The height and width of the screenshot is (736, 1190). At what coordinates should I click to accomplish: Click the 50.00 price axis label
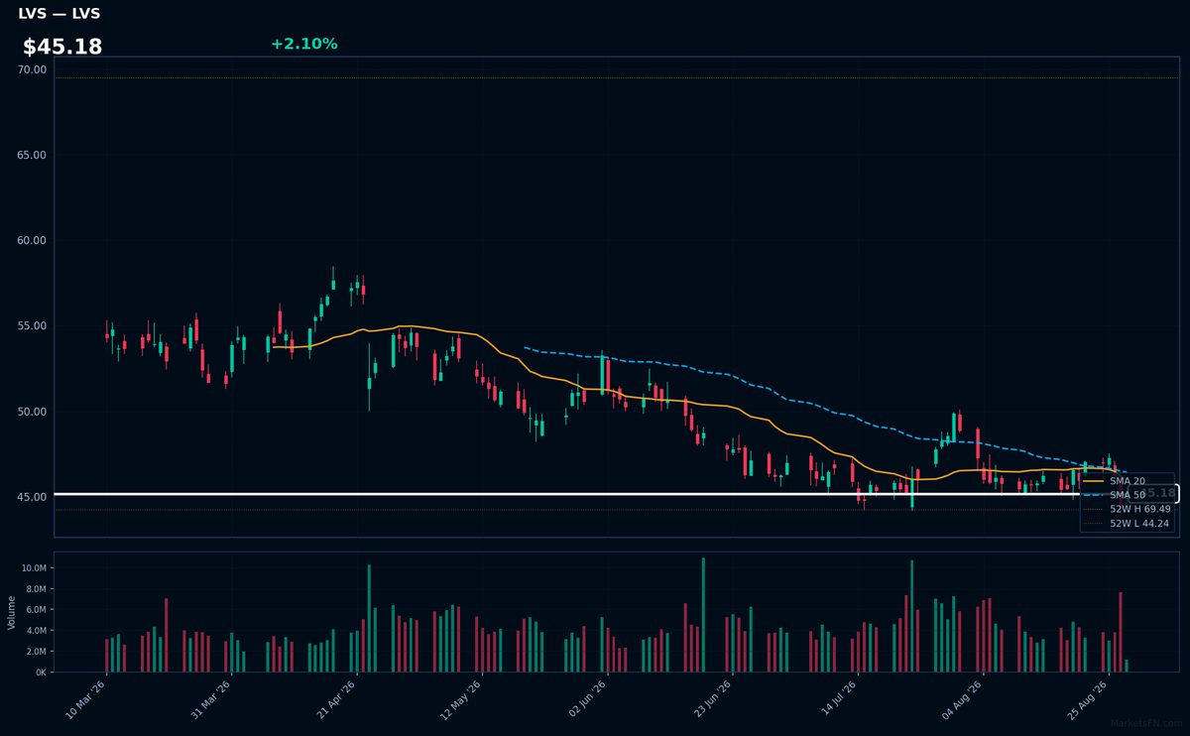32,411
